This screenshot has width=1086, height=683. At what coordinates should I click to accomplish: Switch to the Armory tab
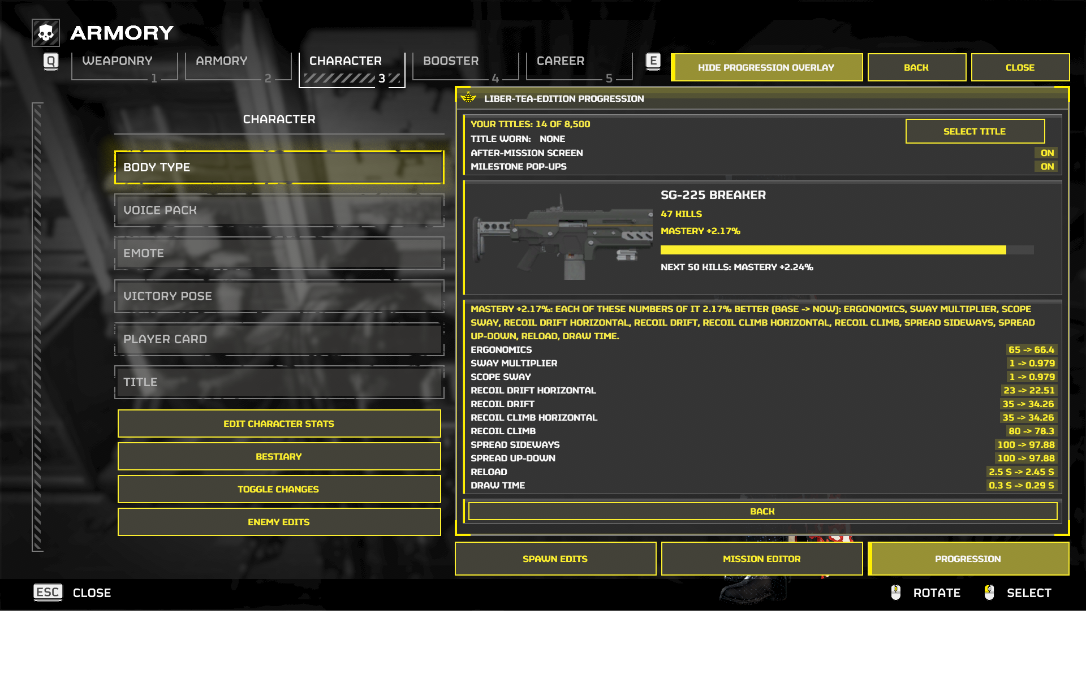point(238,67)
